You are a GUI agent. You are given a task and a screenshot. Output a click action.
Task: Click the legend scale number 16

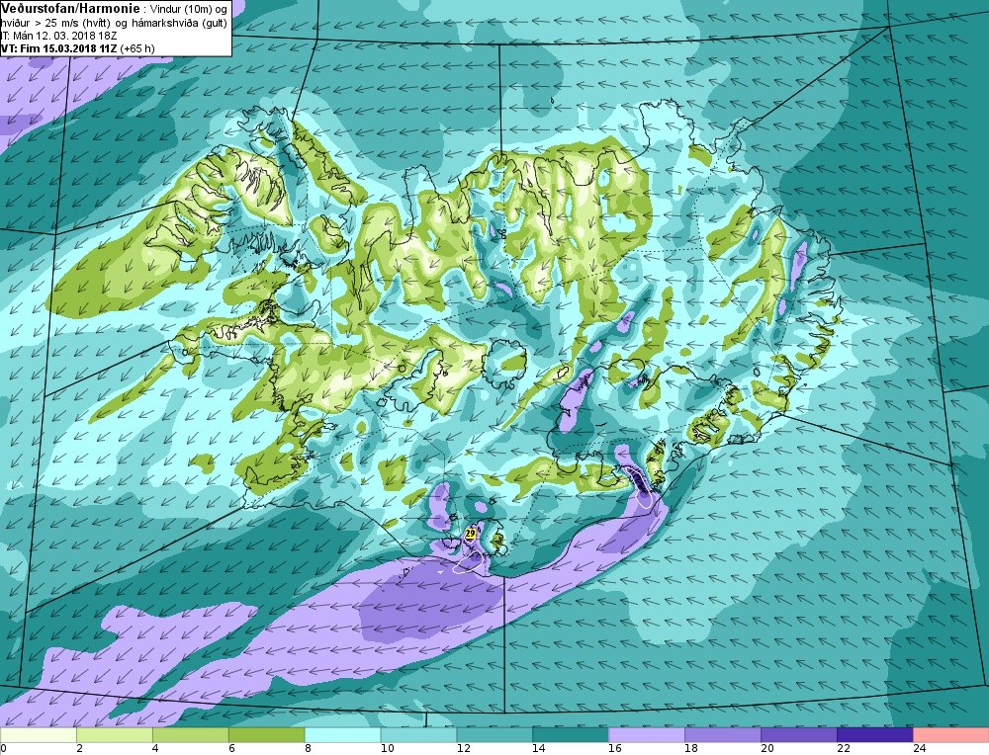[614, 749]
